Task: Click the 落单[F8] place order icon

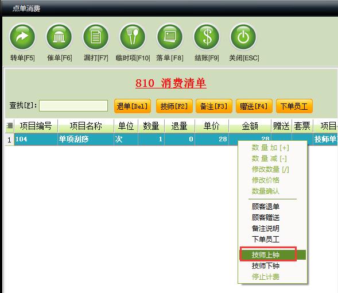Action: (170, 37)
